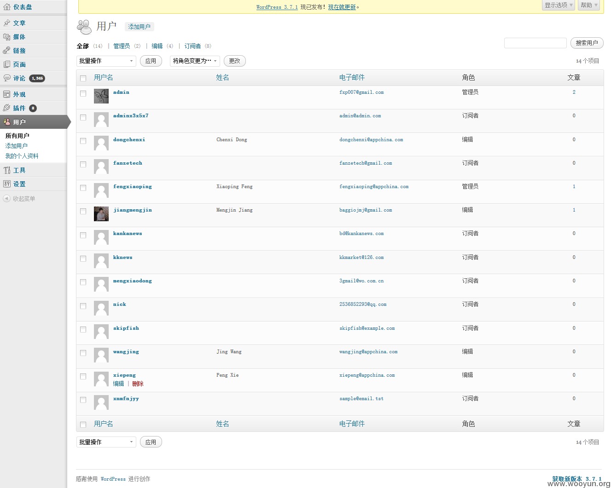Screen dimensions: 611x488
Task: Open the top 批量操作 bulk actions dropdown
Action: click(x=106, y=61)
